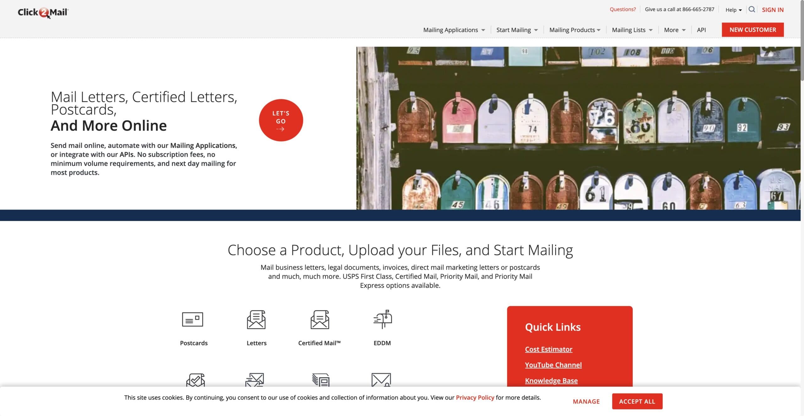Open the Mailing Lists menu
This screenshot has height=416, width=804.
(632, 30)
